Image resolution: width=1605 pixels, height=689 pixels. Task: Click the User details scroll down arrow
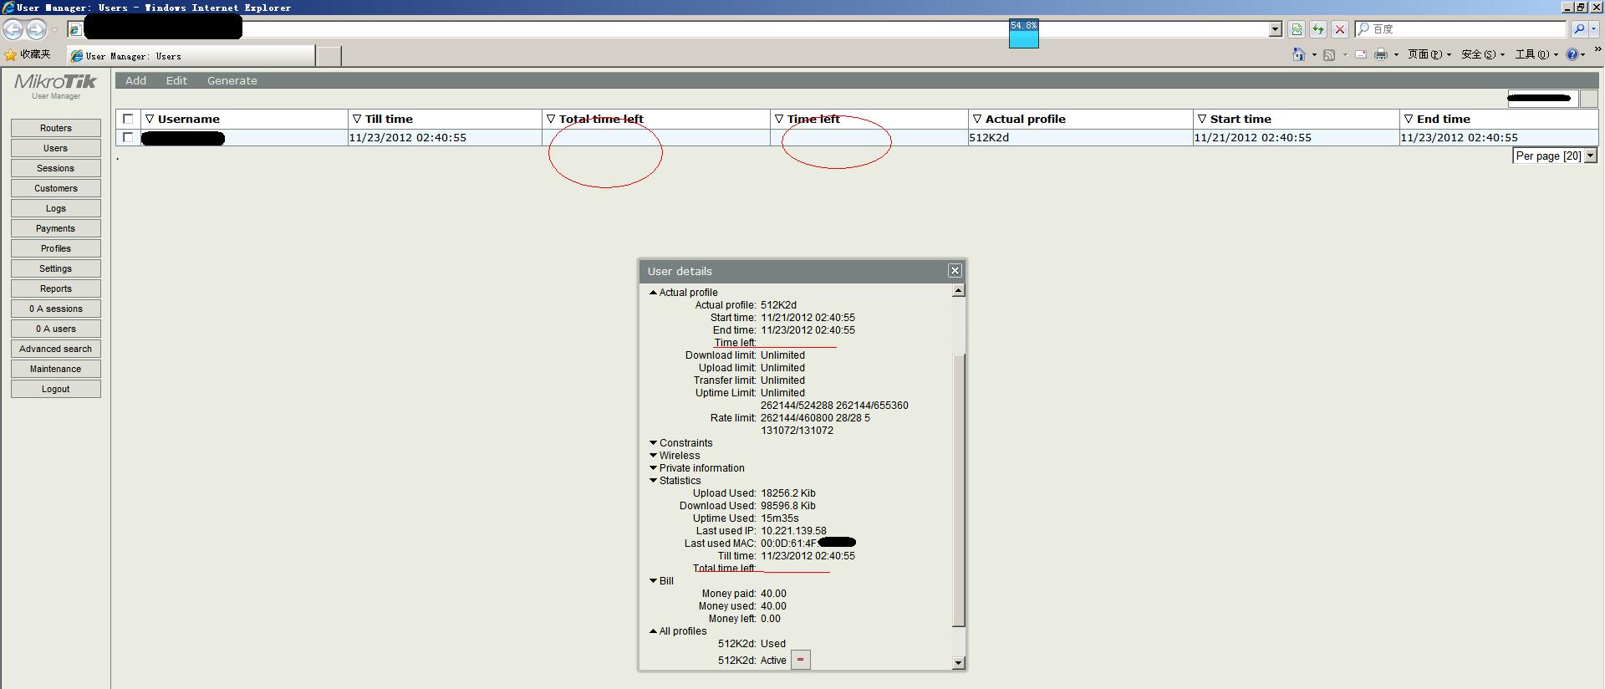coord(959,663)
